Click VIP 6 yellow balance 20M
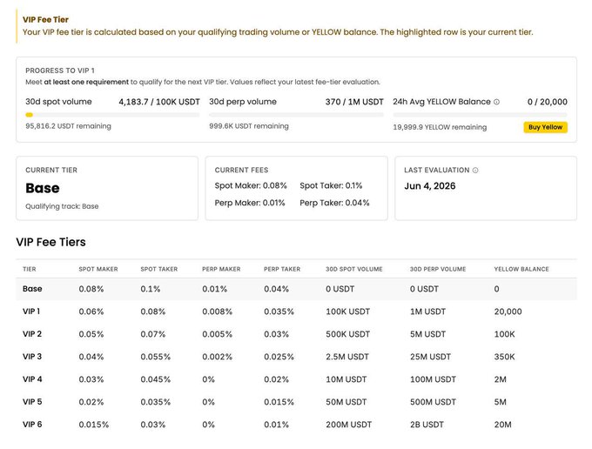Screen dimensions: 592x449 [x=503, y=425]
